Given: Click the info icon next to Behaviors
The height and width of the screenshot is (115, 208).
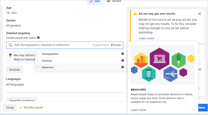Looking at the screenshot, I should [x=123, y=67].
